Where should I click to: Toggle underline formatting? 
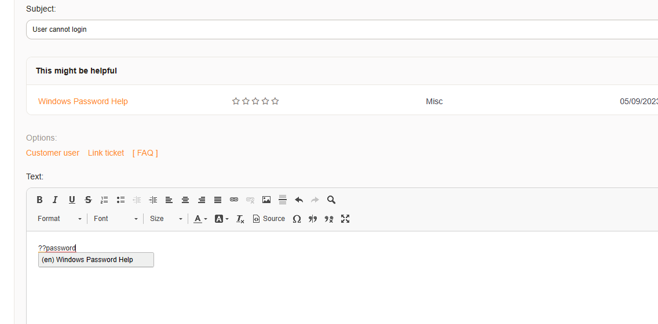click(72, 200)
